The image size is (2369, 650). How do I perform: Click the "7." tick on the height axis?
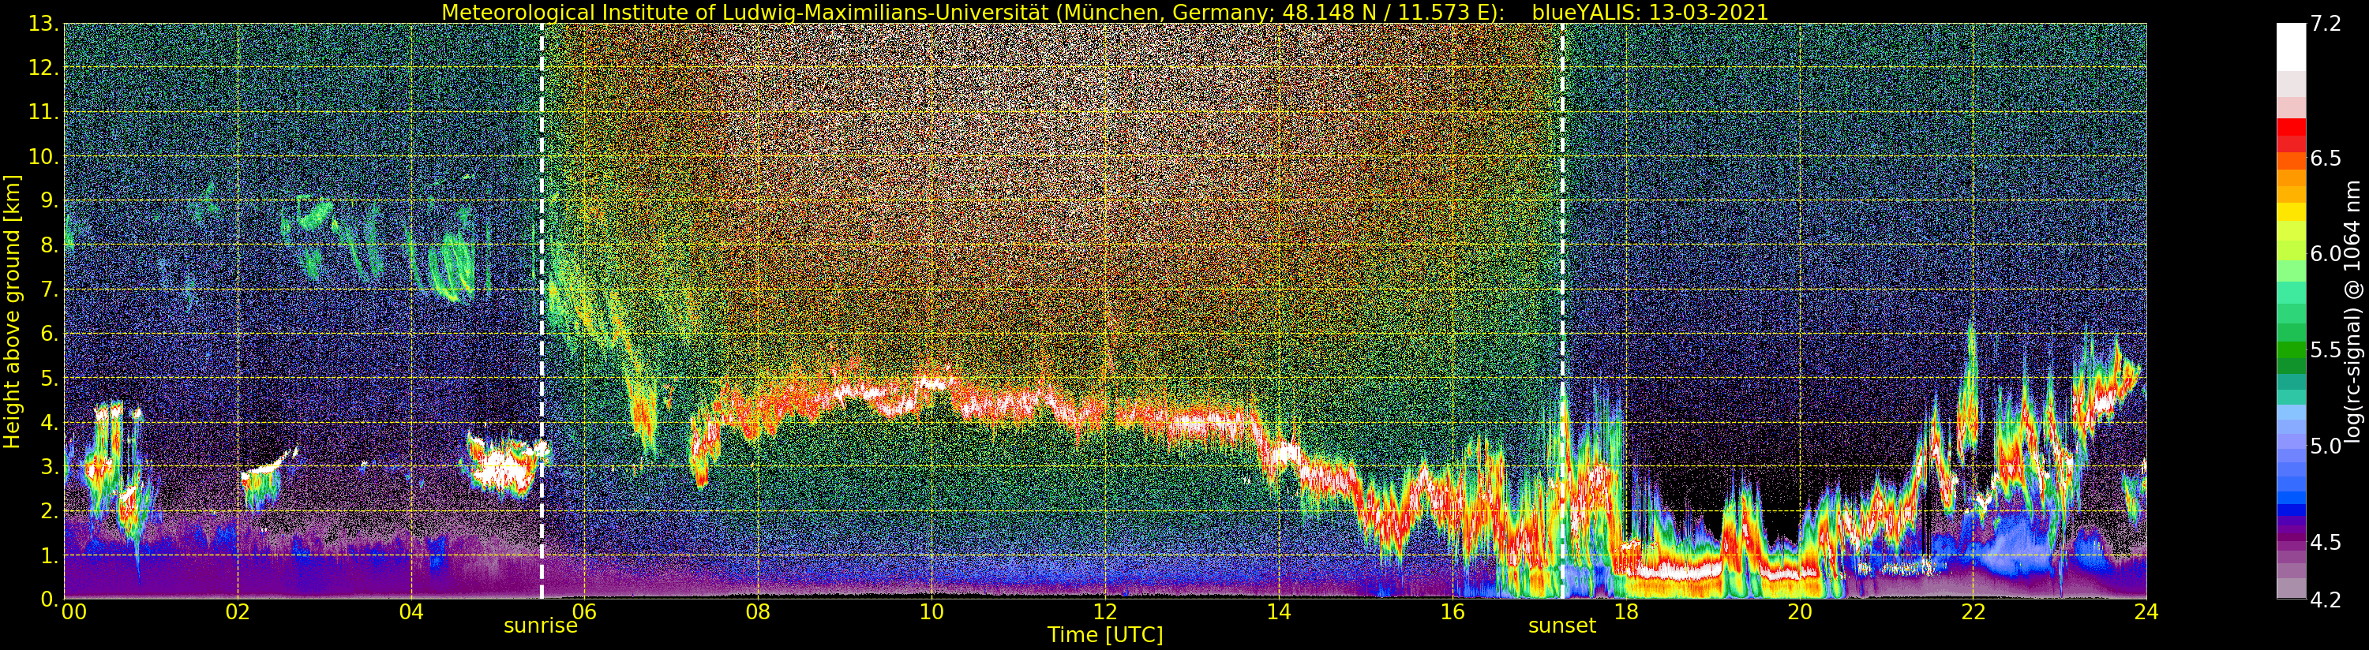click(x=50, y=290)
